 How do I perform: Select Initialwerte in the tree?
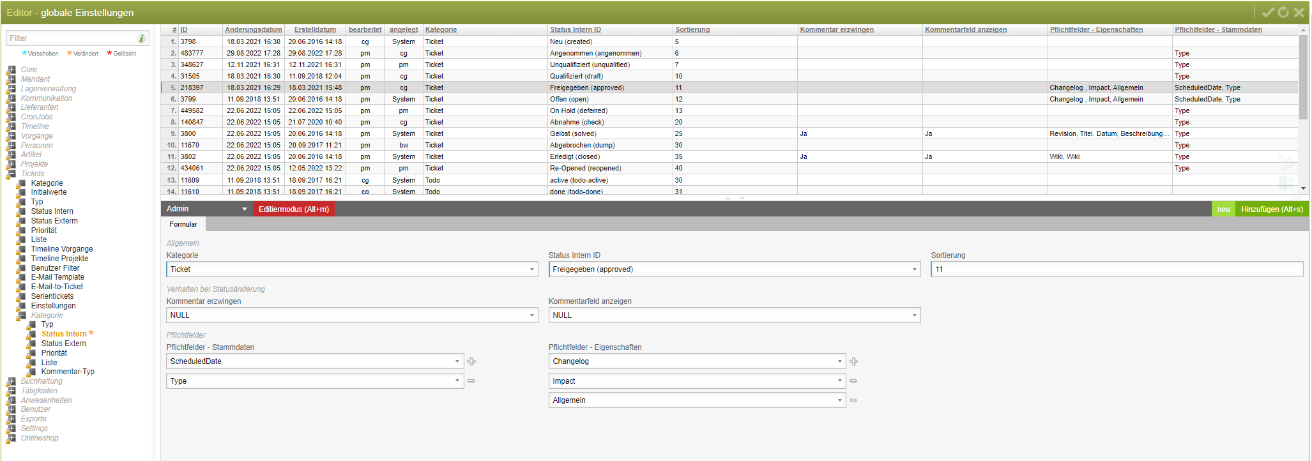click(49, 192)
